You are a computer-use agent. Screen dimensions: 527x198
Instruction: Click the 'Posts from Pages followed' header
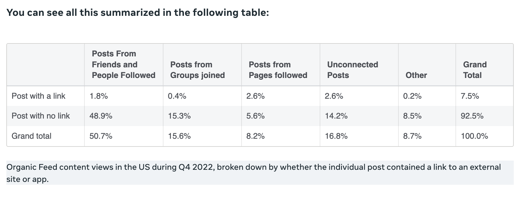pos(278,70)
